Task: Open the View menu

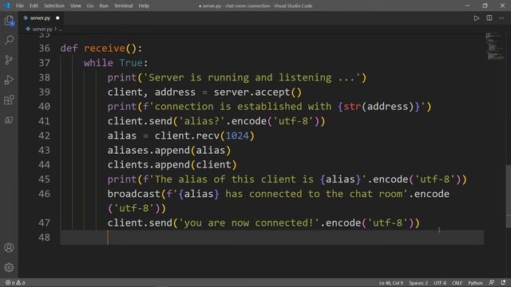Action: pos(76,6)
